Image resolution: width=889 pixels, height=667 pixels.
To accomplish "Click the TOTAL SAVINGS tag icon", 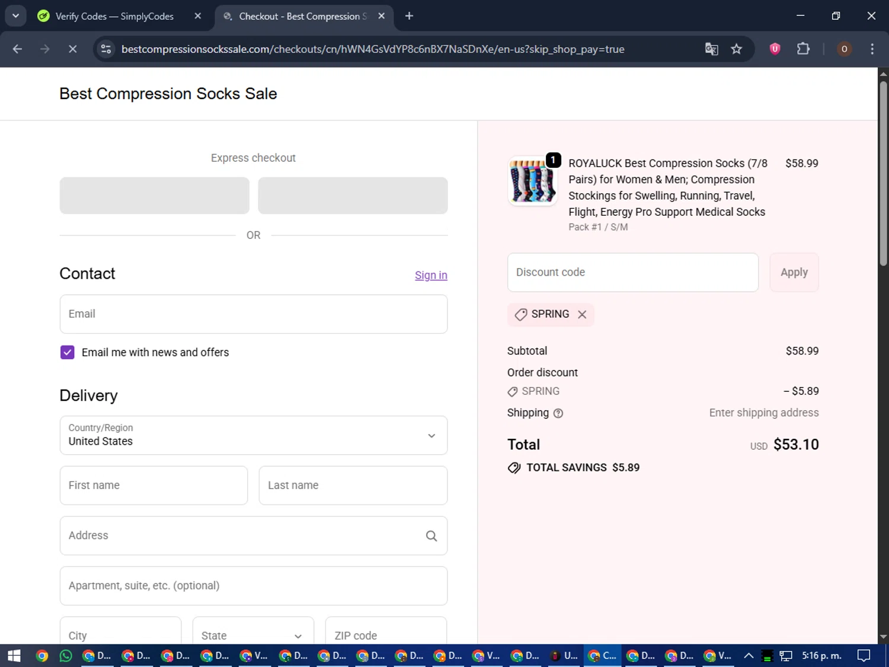I will click(x=514, y=468).
